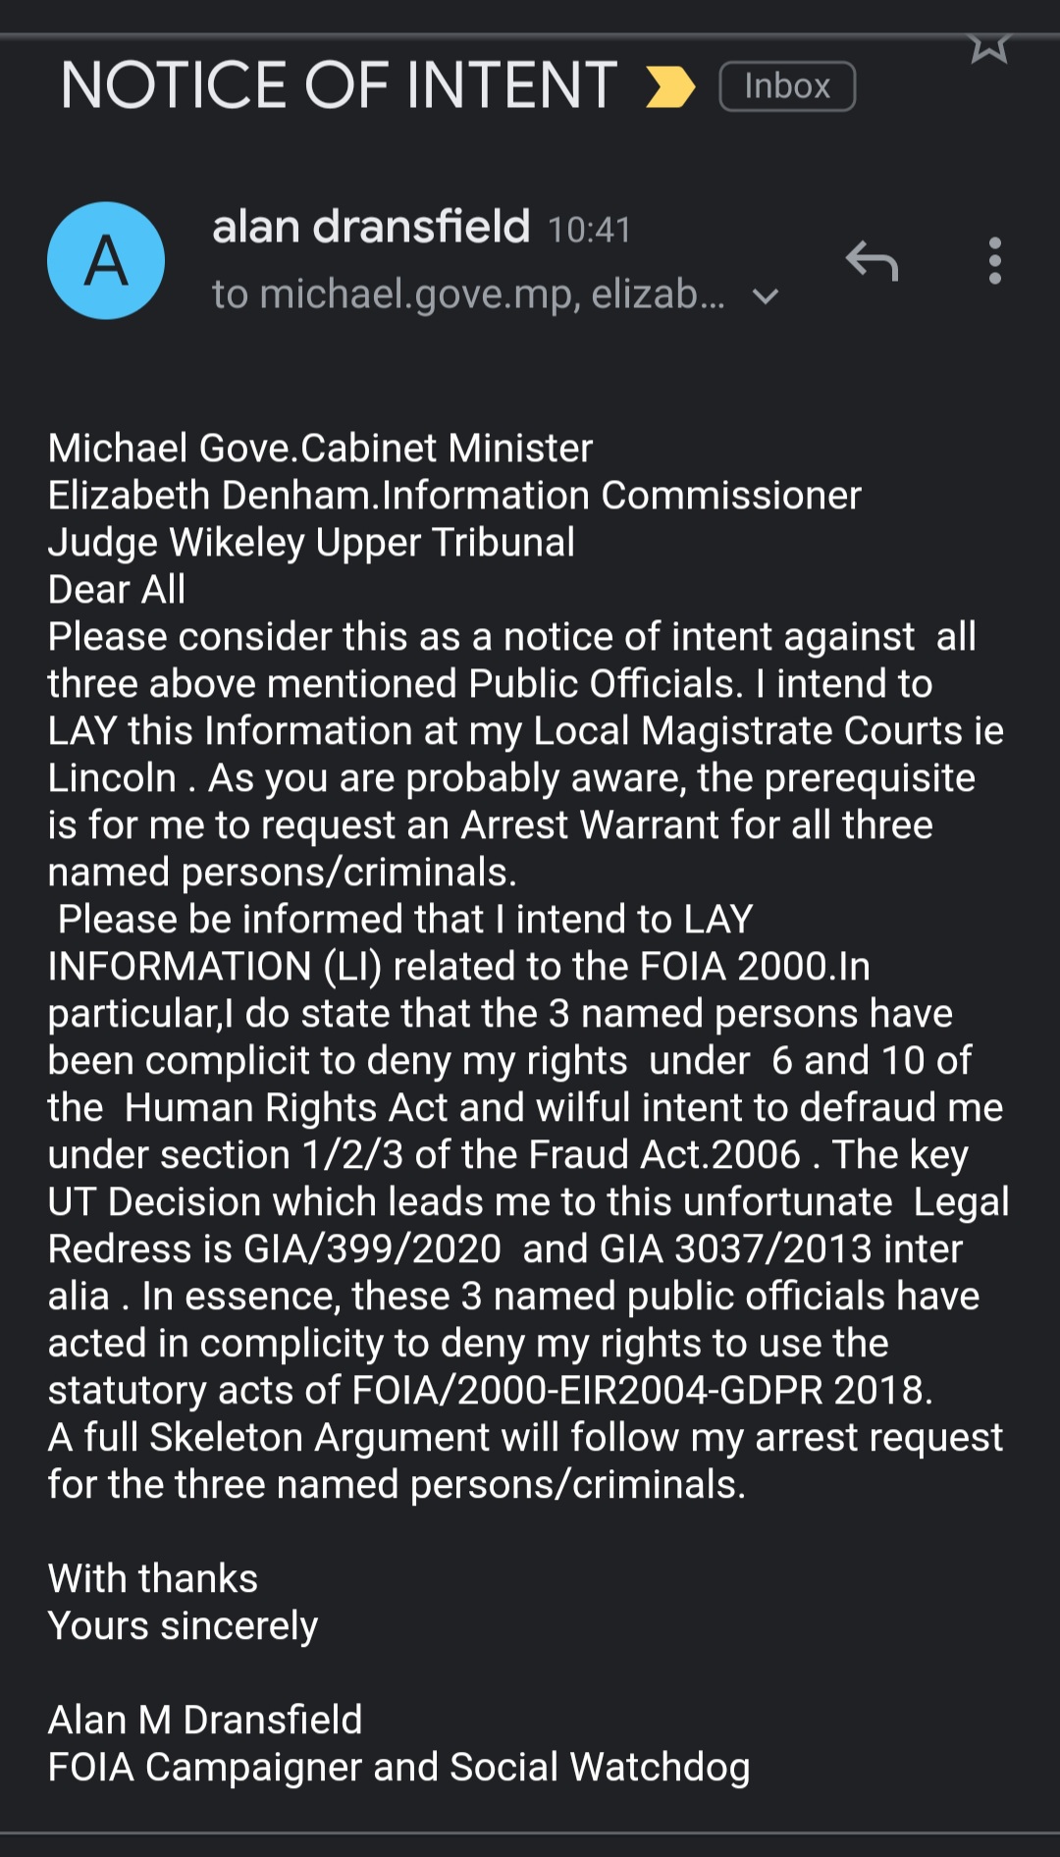Tap the 'Judge Wikeley Upper Tribunal' line

pos(311,543)
